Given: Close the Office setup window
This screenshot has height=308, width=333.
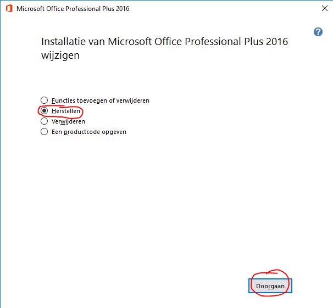Looking at the screenshot, I should [x=325, y=8].
